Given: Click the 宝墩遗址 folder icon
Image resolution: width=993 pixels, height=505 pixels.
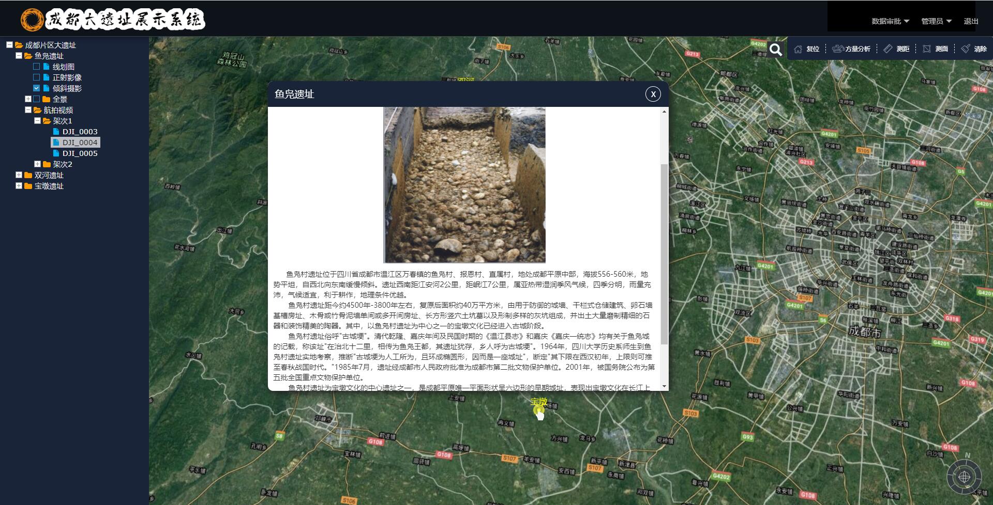Looking at the screenshot, I should pyautogui.click(x=28, y=186).
